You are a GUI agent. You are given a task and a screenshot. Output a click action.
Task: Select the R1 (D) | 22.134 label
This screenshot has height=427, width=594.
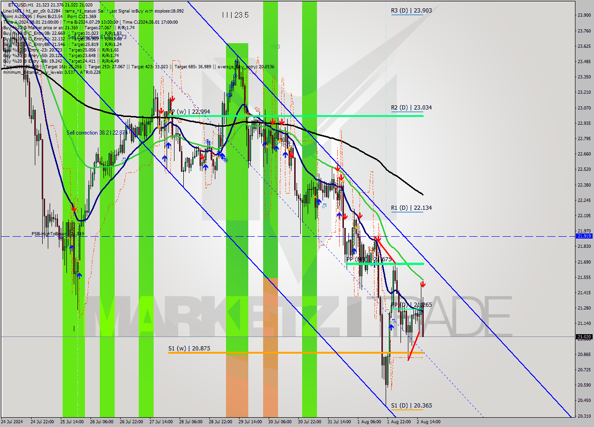pyautogui.click(x=411, y=208)
